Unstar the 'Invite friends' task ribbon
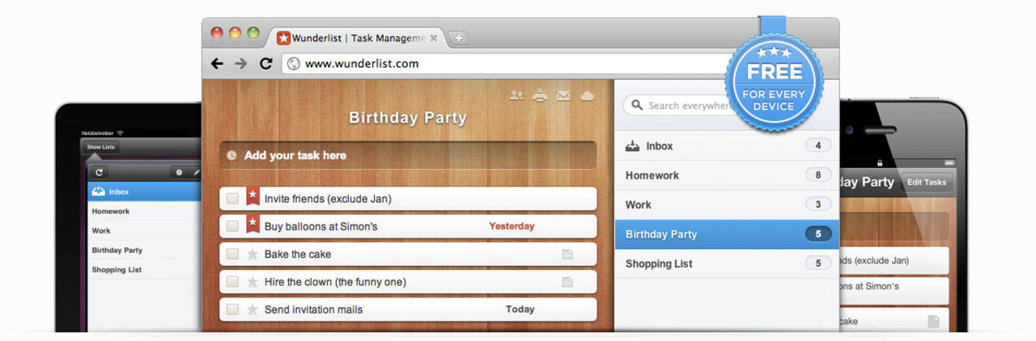Viewport: 1036px width, 341px height. (x=253, y=197)
